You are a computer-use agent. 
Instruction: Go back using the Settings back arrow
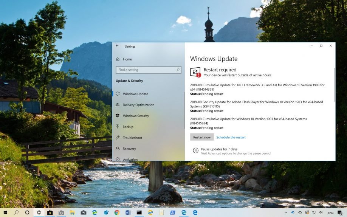coord(117,46)
